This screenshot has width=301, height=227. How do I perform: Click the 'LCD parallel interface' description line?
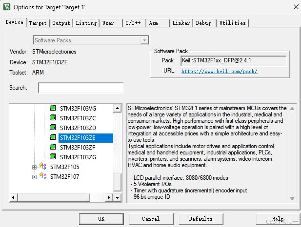(180, 178)
